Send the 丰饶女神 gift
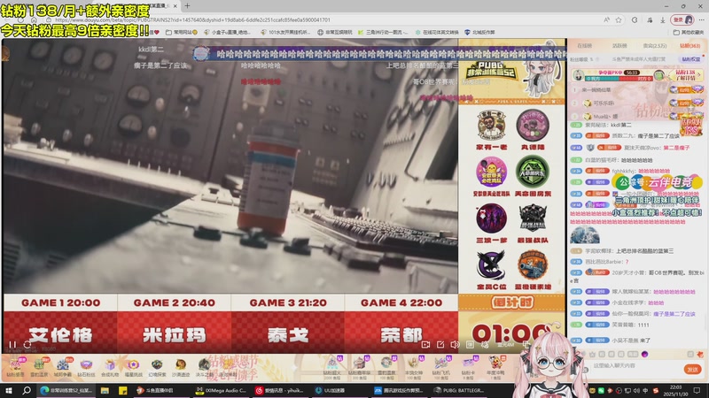This screenshot has height=398, width=709. [414, 367]
